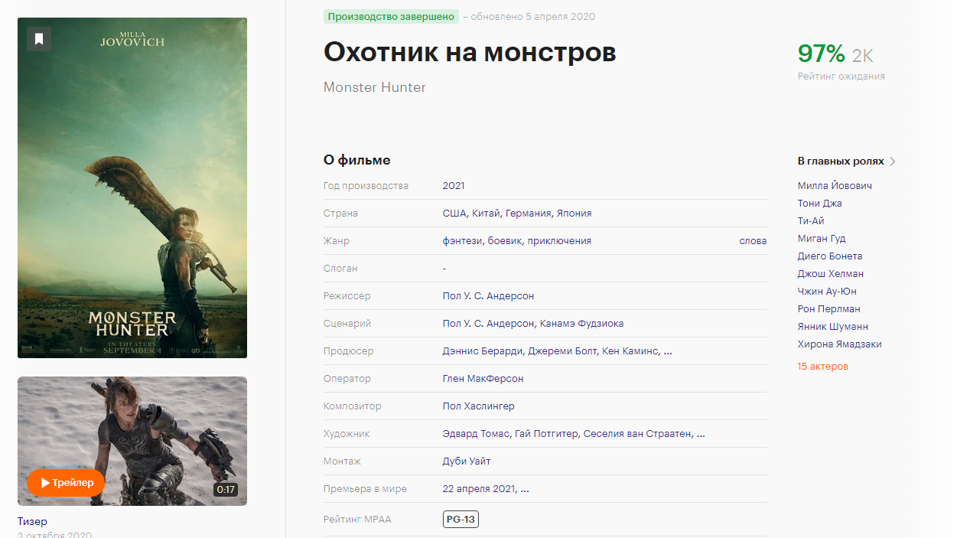
Task: Click the О фильме section heading
Action: tap(356, 160)
